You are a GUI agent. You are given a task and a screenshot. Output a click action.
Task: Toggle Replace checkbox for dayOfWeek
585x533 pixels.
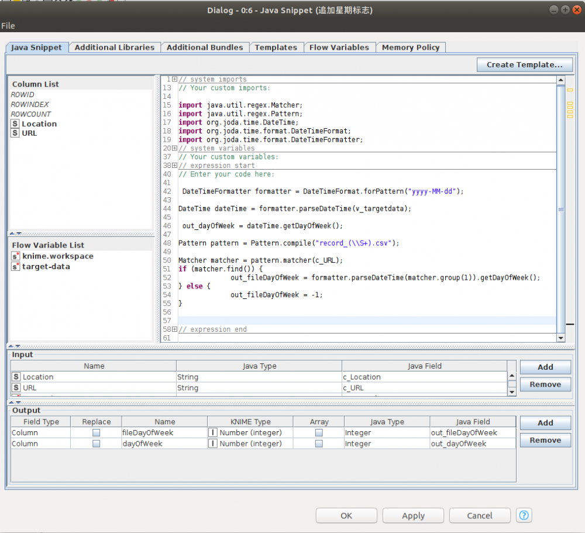point(97,444)
